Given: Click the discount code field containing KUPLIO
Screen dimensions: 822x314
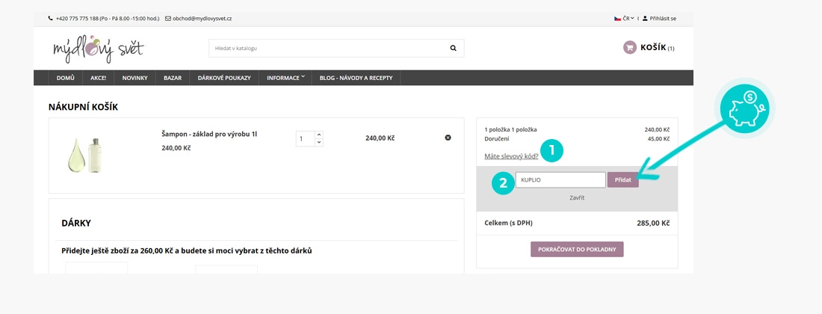Looking at the screenshot, I should 560,180.
